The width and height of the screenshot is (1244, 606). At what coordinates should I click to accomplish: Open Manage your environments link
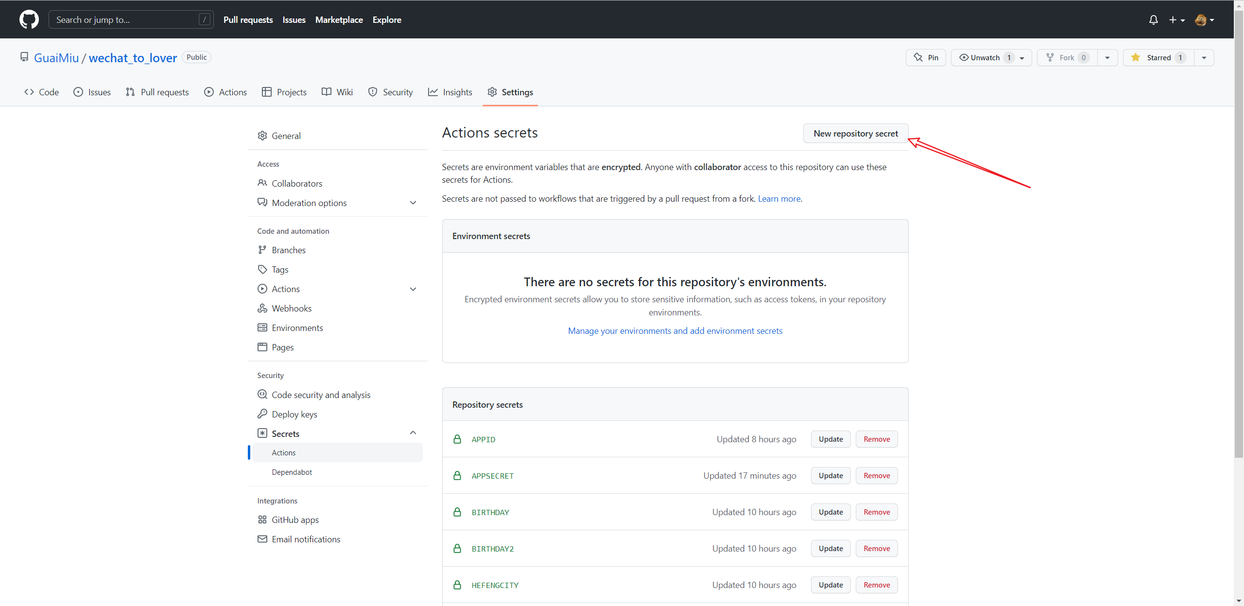coord(675,330)
